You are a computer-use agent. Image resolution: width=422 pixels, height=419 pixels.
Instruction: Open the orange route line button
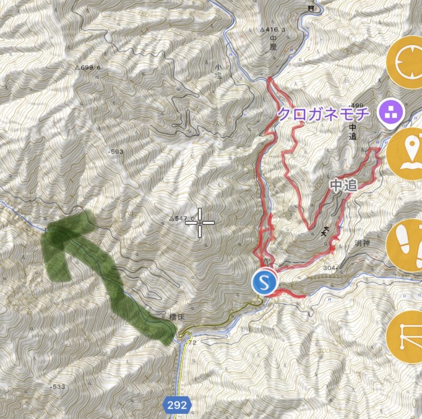click(405, 337)
